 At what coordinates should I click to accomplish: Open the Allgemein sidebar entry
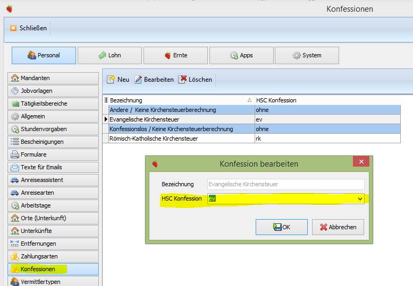[x=53, y=116]
